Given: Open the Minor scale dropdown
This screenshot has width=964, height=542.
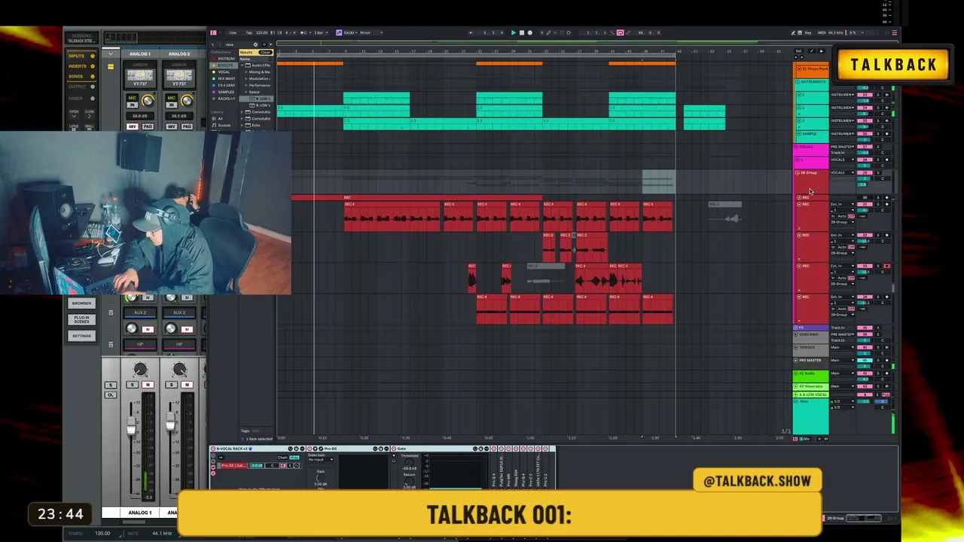Looking at the screenshot, I should (371, 32).
